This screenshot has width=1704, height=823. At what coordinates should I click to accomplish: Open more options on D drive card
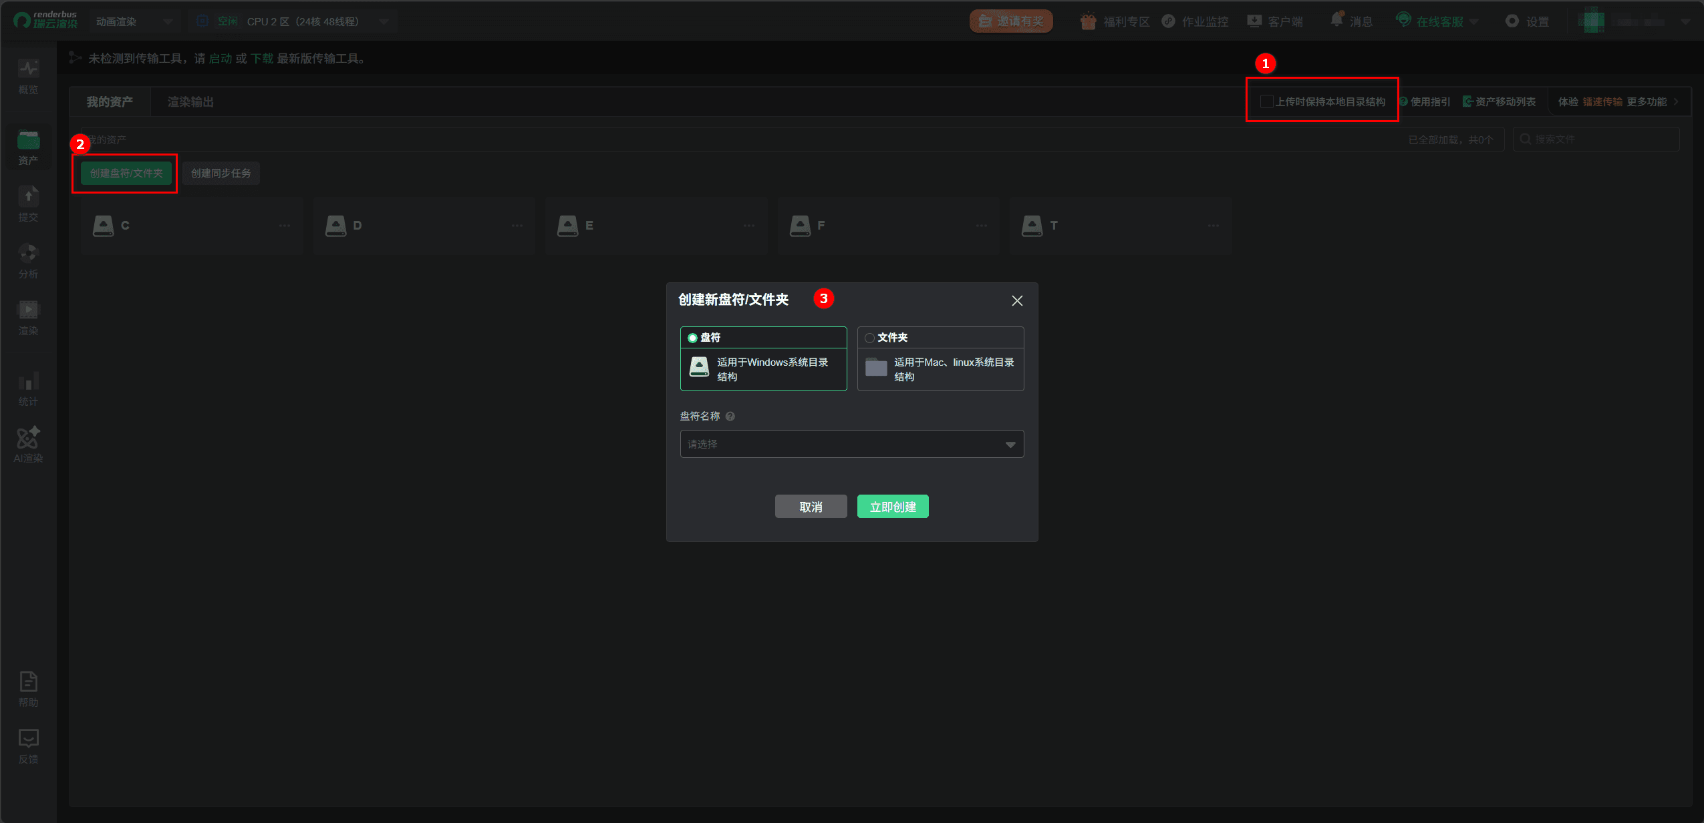pos(517,226)
